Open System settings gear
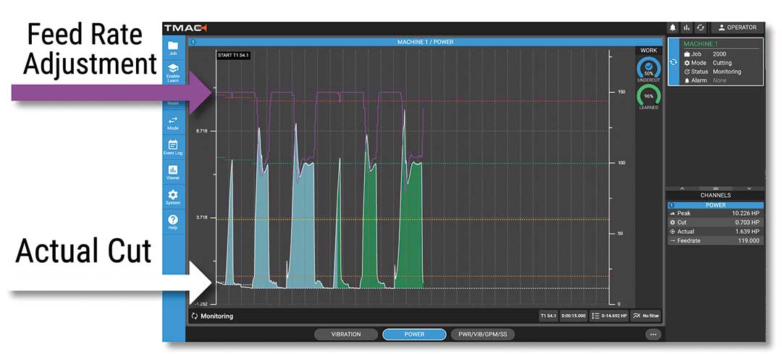The height and width of the screenshot is (354, 782). 173,197
